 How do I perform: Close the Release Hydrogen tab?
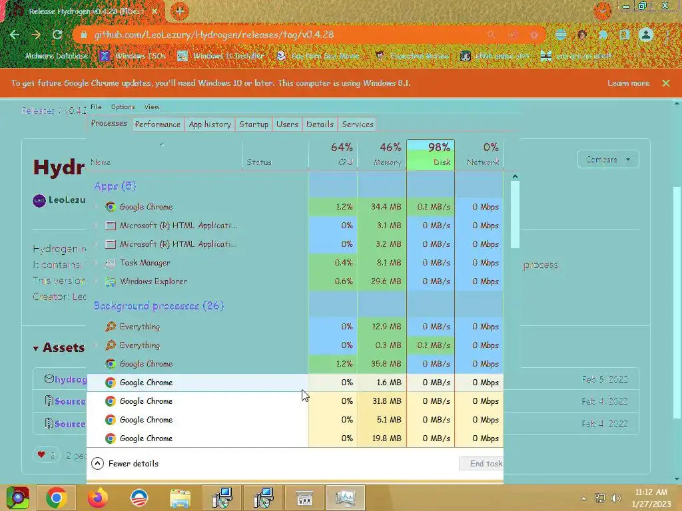pos(155,11)
